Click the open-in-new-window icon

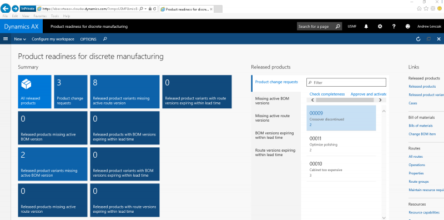428,39
